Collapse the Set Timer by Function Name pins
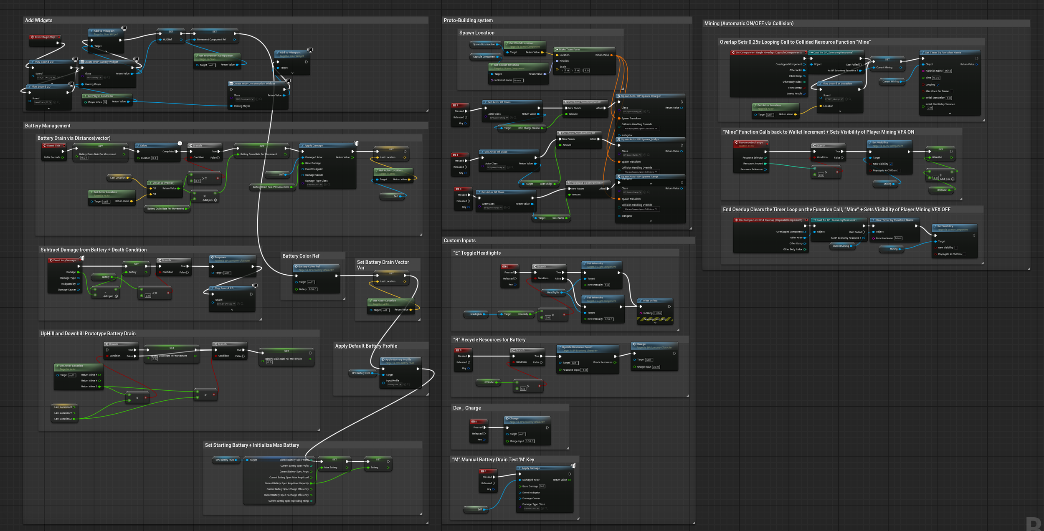The image size is (1044, 531). (950, 113)
